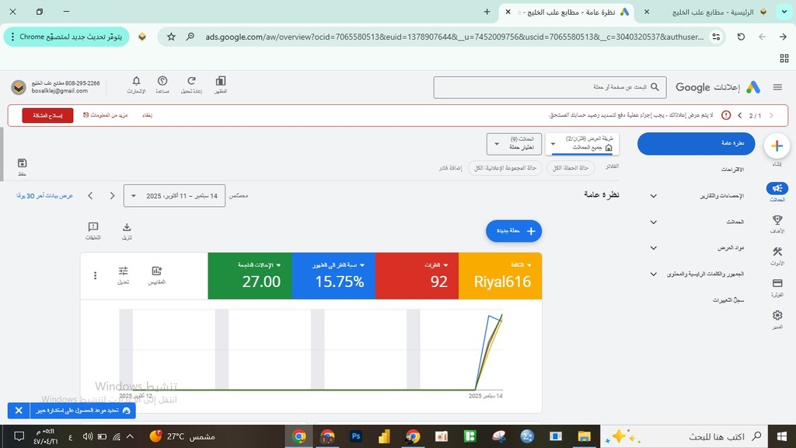The height and width of the screenshot is (448, 796).
Task: Open the Tools wrench icon in side rail
Action: [x=777, y=251]
